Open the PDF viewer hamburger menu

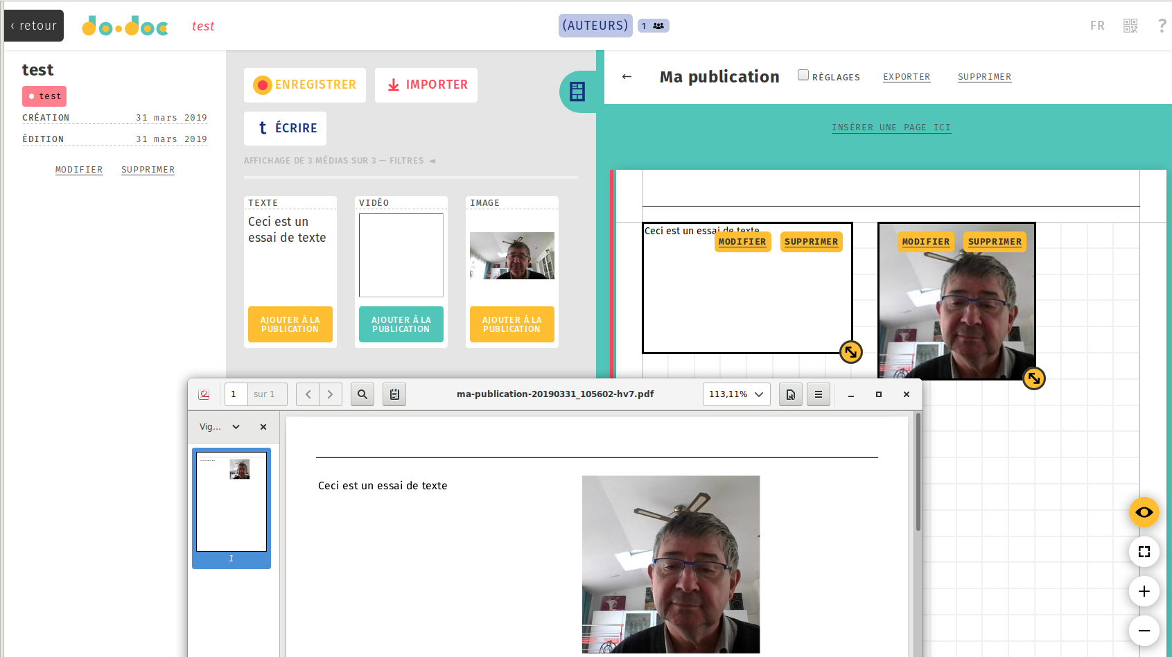[818, 394]
